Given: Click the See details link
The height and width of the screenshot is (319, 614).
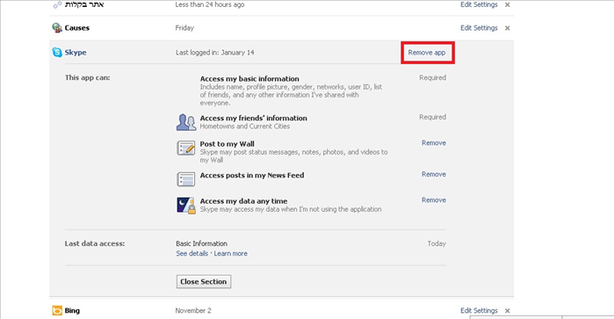Looking at the screenshot, I should [x=191, y=254].
